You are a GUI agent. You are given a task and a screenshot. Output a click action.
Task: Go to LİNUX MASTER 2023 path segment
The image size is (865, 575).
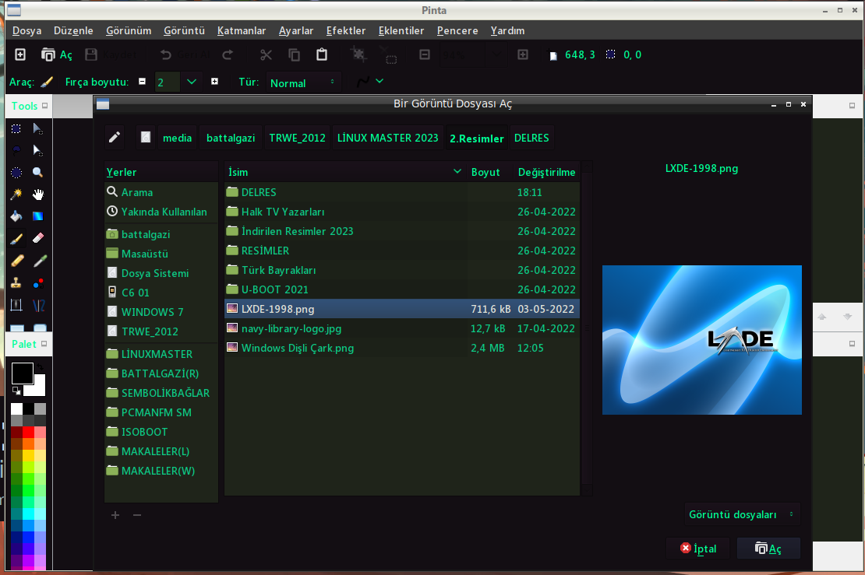coord(388,138)
